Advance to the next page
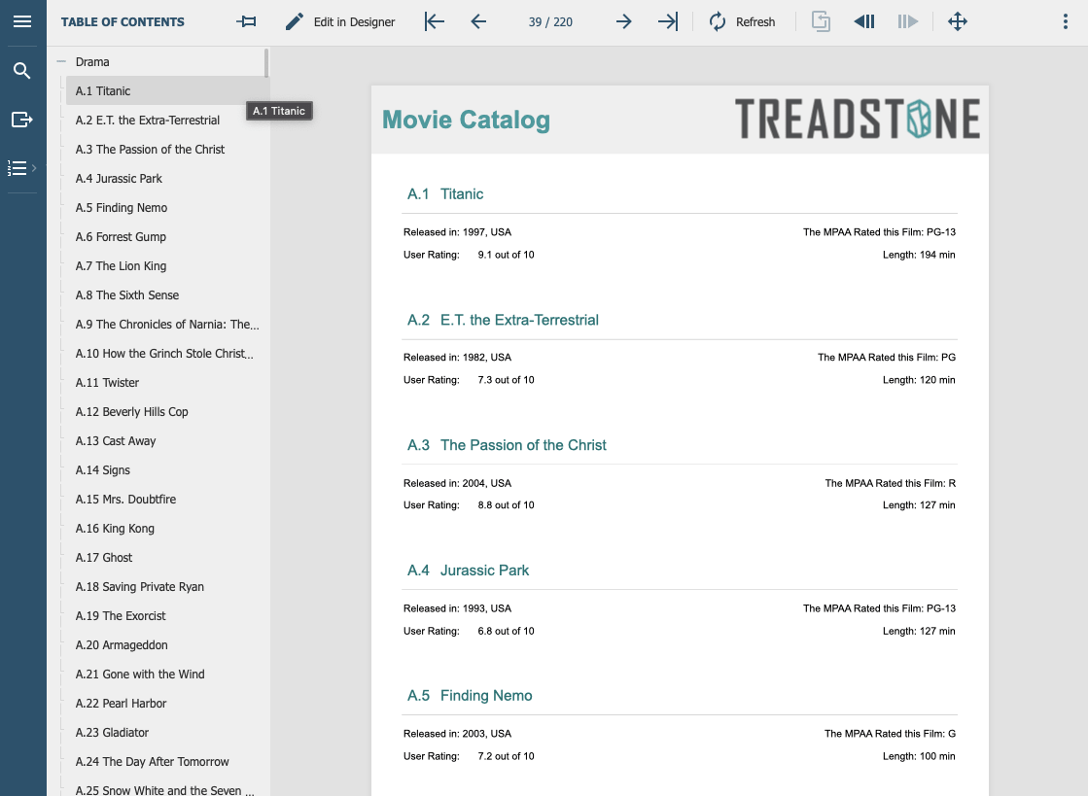This screenshot has height=796, width=1088. click(x=624, y=21)
